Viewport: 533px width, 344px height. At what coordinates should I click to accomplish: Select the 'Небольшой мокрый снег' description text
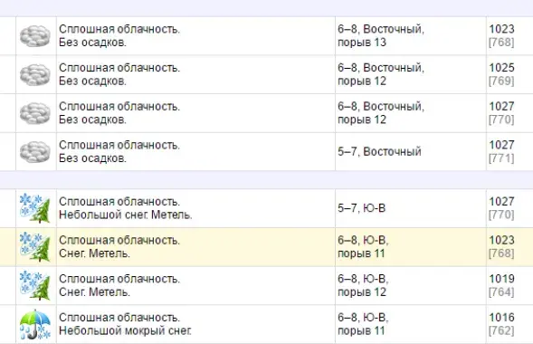point(125,330)
